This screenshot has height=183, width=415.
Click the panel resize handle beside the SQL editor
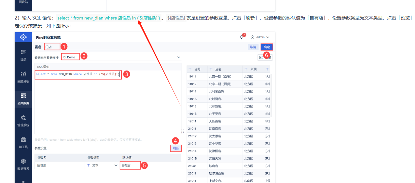click(x=182, y=131)
